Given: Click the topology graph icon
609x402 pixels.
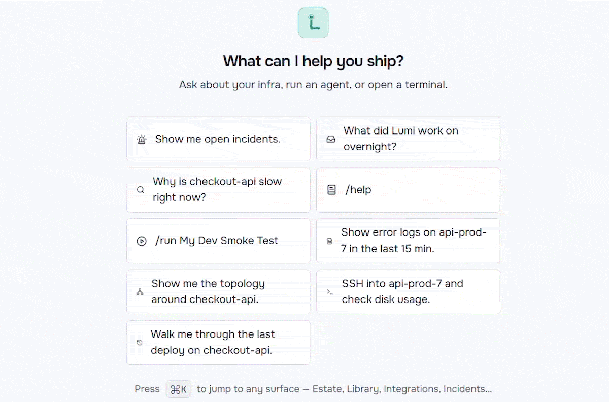Looking at the screenshot, I should tap(140, 292).
